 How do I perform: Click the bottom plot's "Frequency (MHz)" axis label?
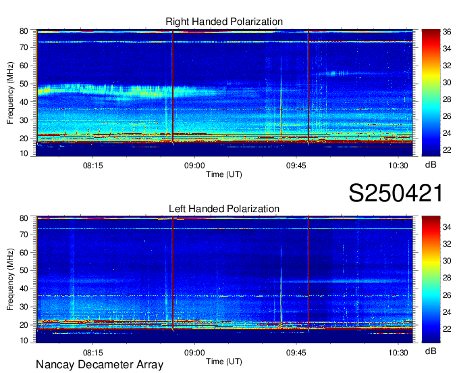tap(10, 280)
